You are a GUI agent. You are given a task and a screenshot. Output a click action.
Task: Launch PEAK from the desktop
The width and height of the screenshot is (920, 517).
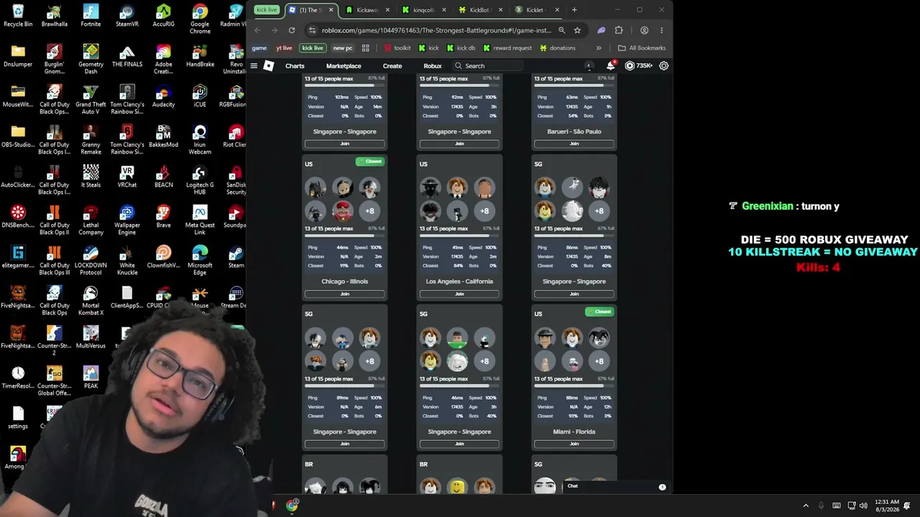click(91, 378)
